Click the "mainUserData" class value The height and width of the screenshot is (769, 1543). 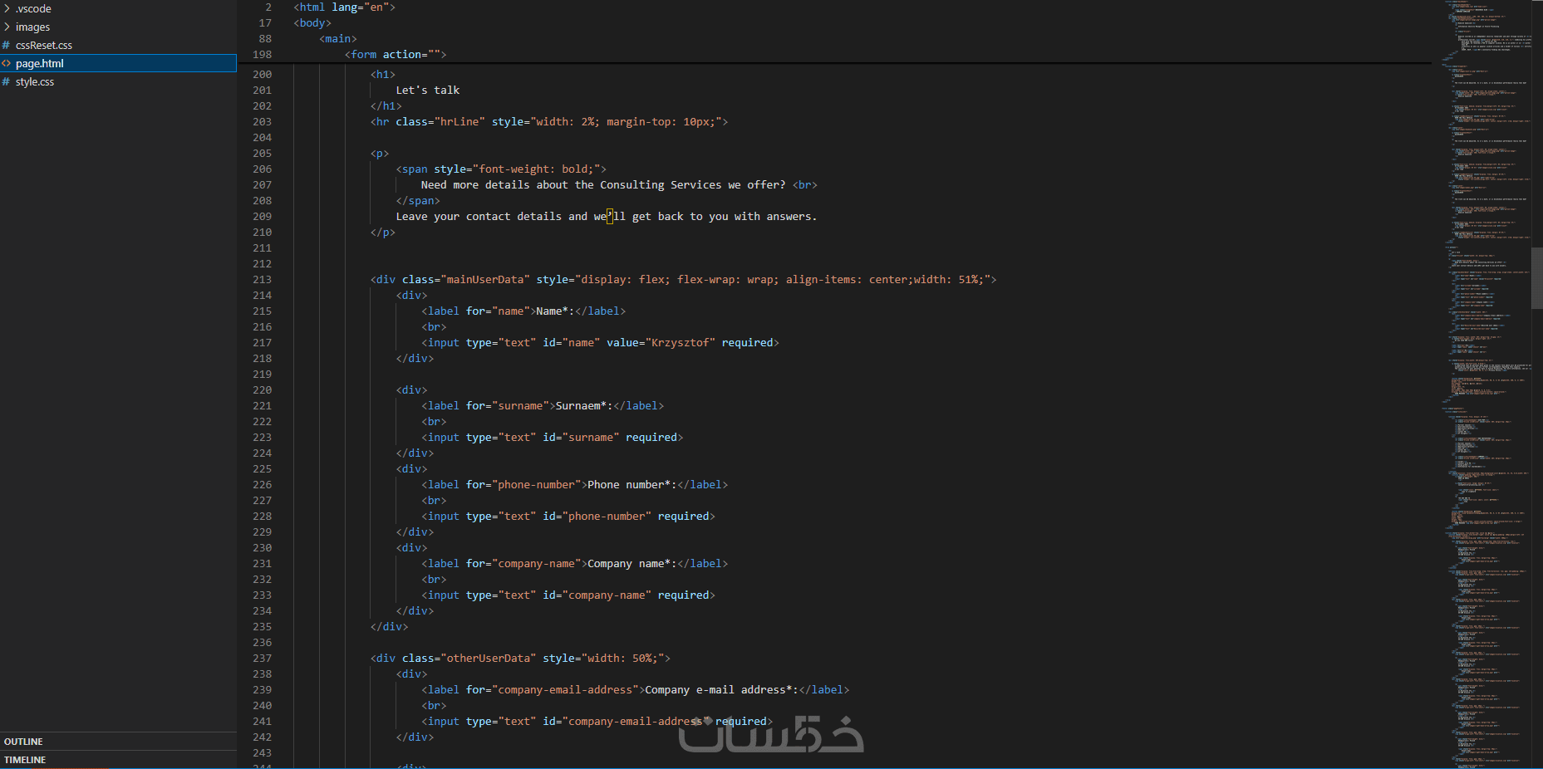point(485,280)
